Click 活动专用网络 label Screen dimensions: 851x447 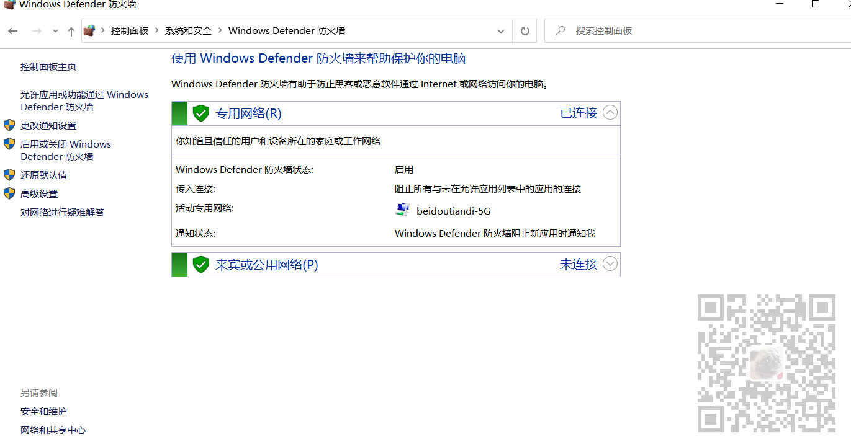coord(205,208)
